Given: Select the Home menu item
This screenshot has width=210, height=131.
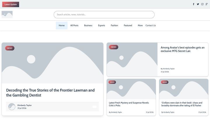Looking at the screenshot, I should click(62, 25).
